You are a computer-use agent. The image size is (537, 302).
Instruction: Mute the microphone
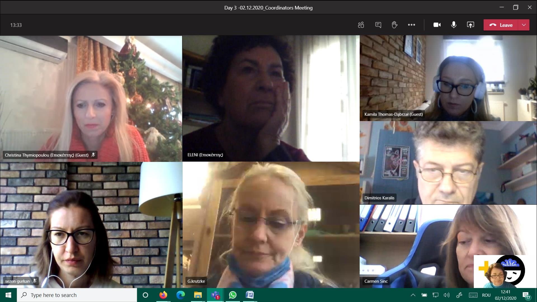coord(454,25)
